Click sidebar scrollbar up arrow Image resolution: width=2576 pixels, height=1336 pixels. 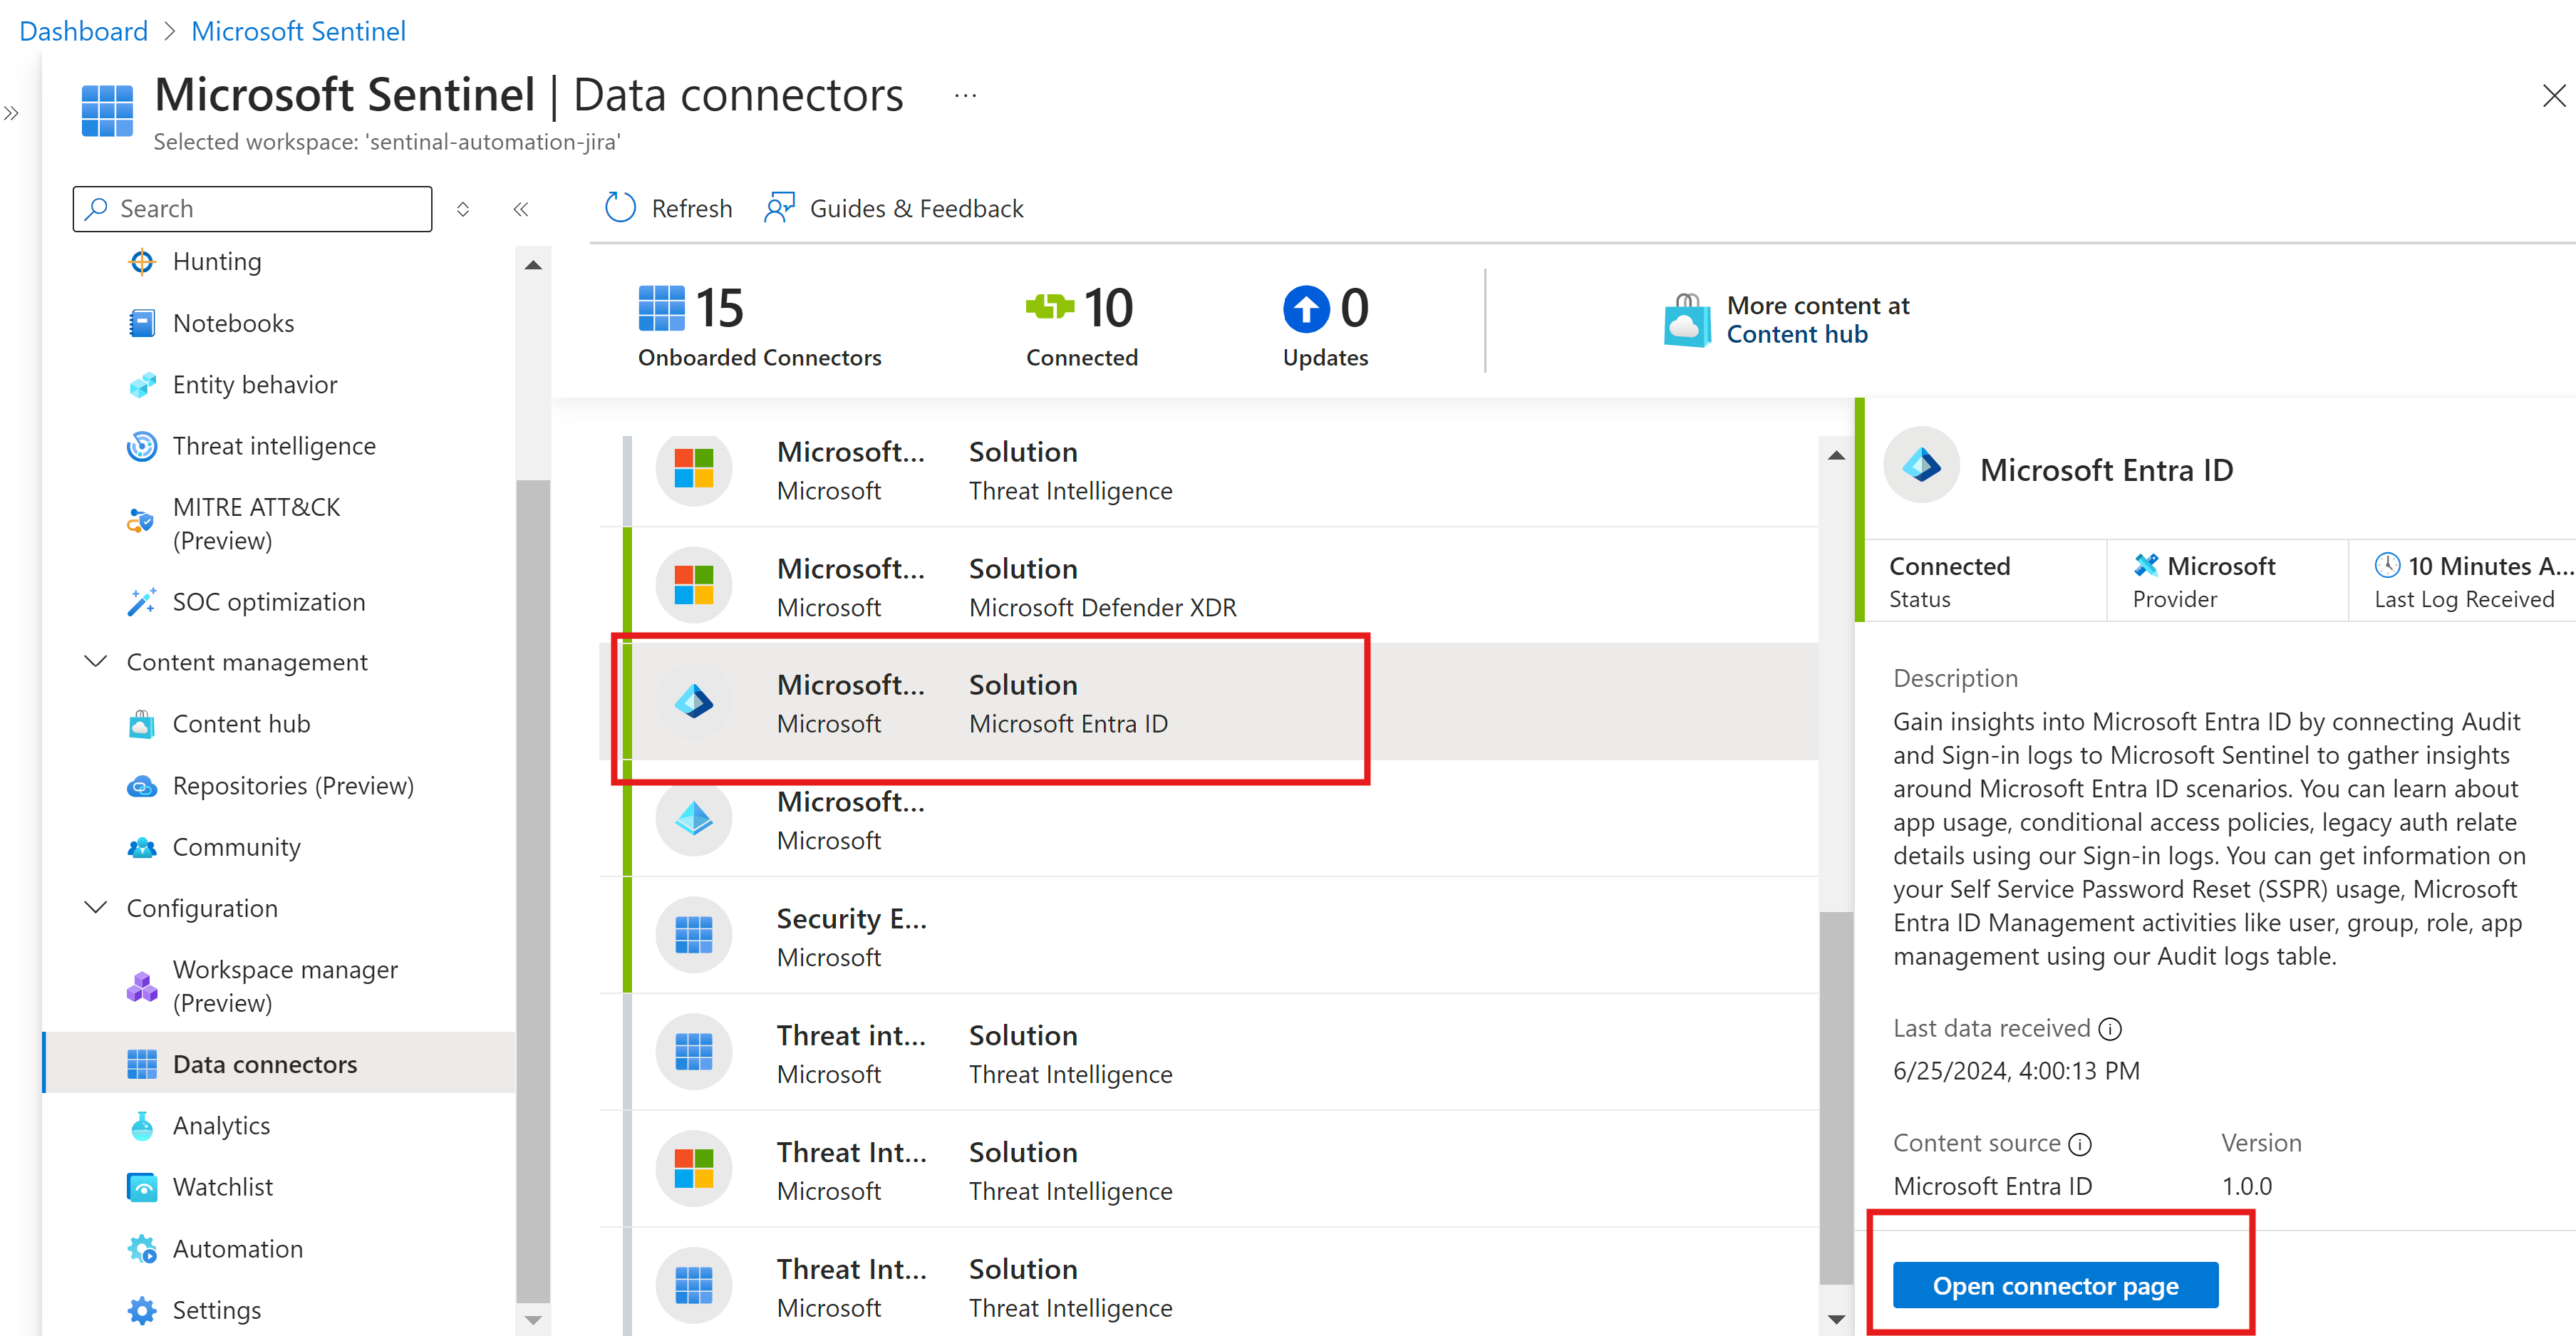coord(533,265)
